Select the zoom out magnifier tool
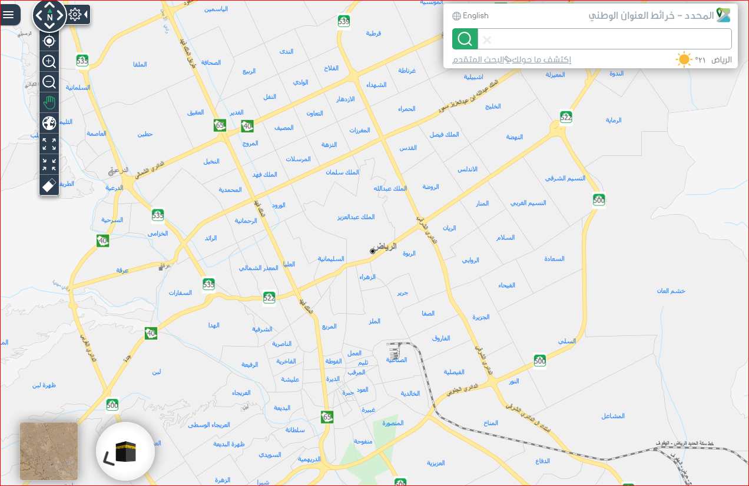 [49, 82]
